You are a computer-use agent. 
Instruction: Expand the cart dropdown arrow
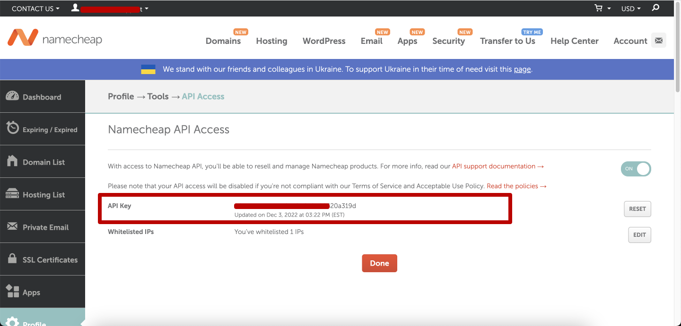pyautogui.click(x=609, y=9)
